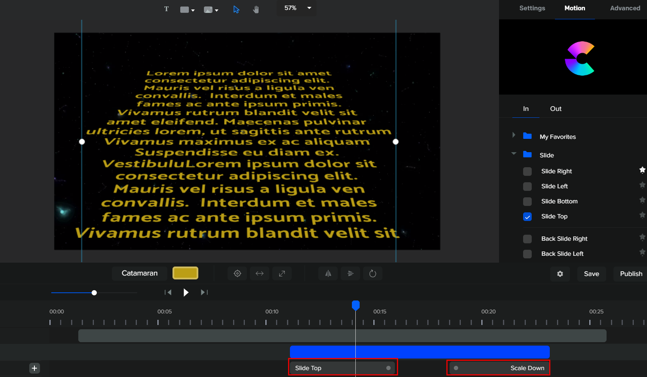This screenshot has height=377, width=647.
Task: Favorite the Back Slide Left star
Action: 642,252
